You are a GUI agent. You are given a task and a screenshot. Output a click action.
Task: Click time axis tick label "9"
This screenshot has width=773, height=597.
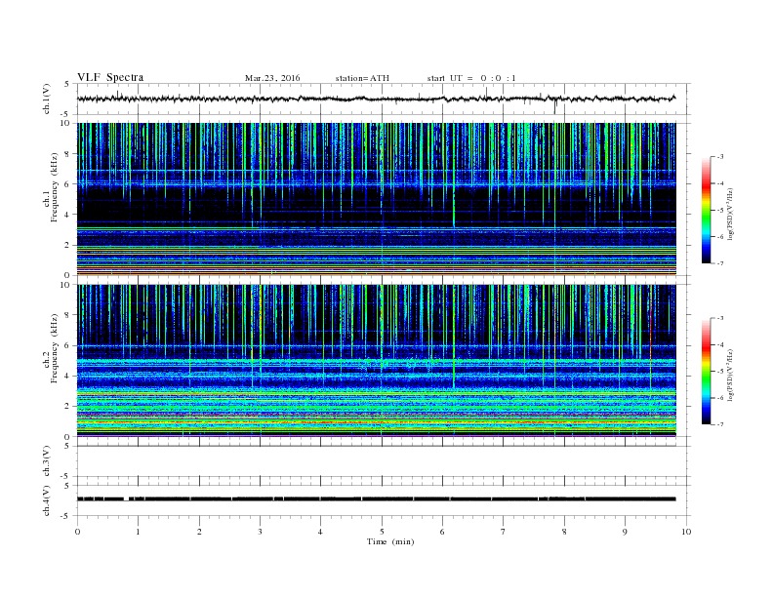coord(625,532)
